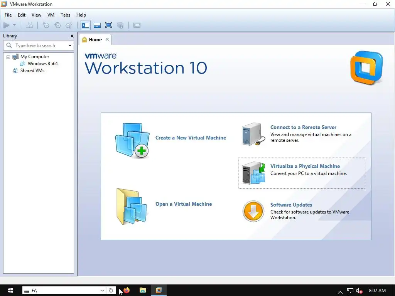Viewport: 395px width, 296px height.
Task: Click the Shared VMs icon
Action: click(x=15, y=71)
